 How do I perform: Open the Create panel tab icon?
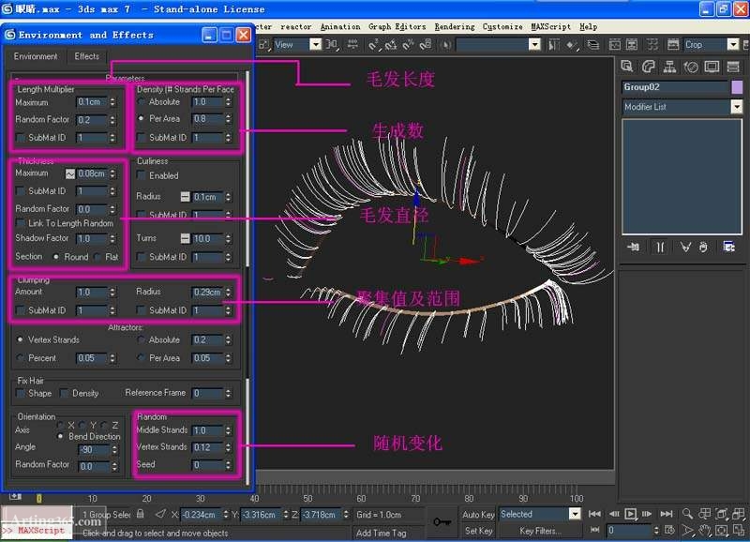click(x=626, y=67)
